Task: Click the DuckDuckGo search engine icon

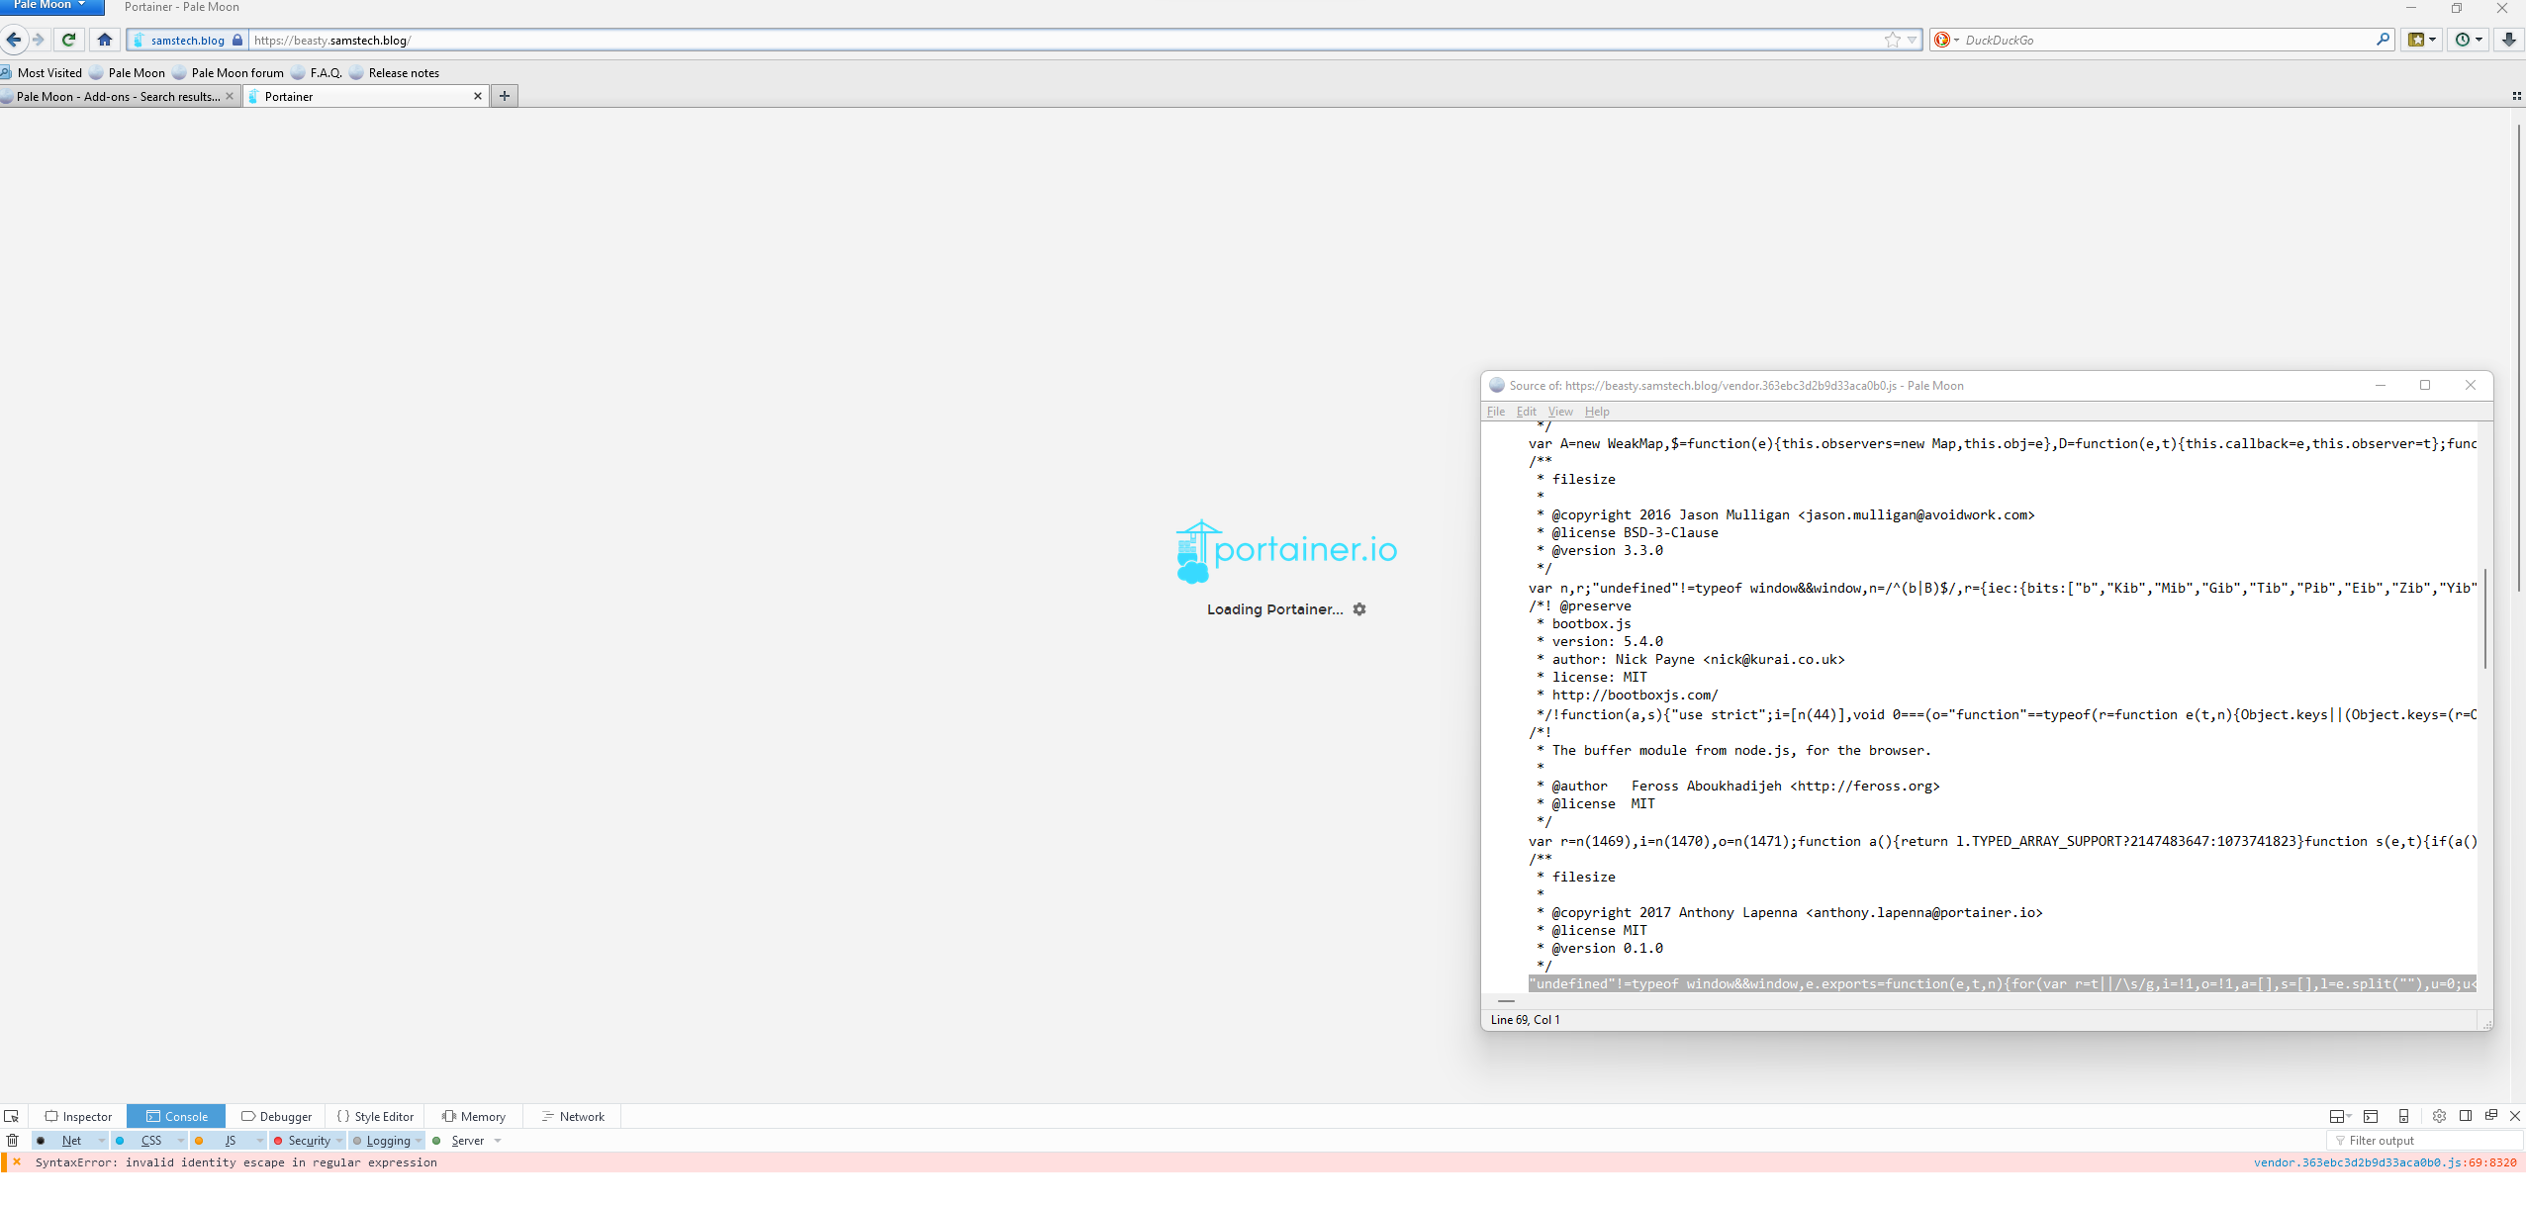Action: [1942, 40]
